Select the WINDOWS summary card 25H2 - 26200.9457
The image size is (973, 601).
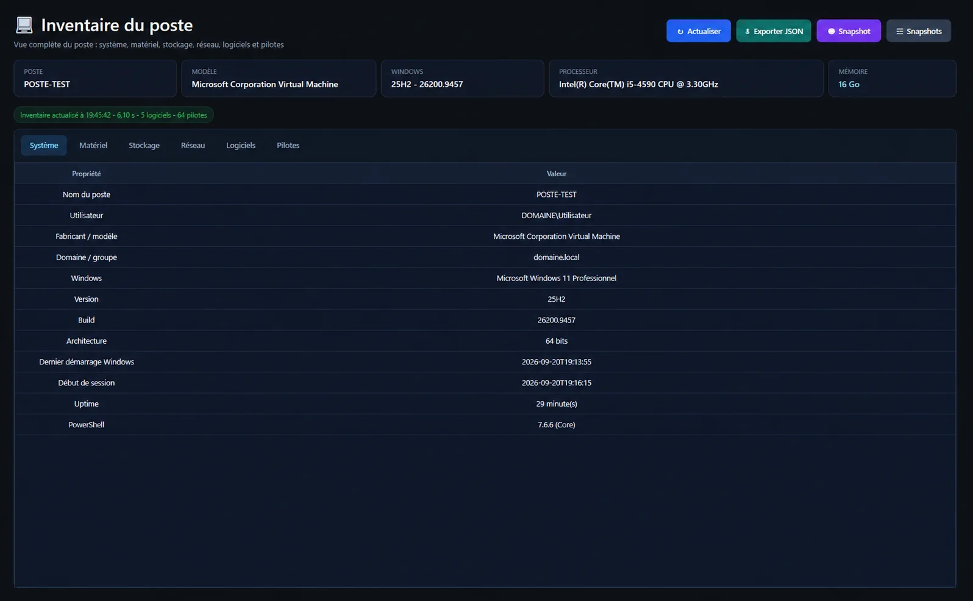click(463, 79)
